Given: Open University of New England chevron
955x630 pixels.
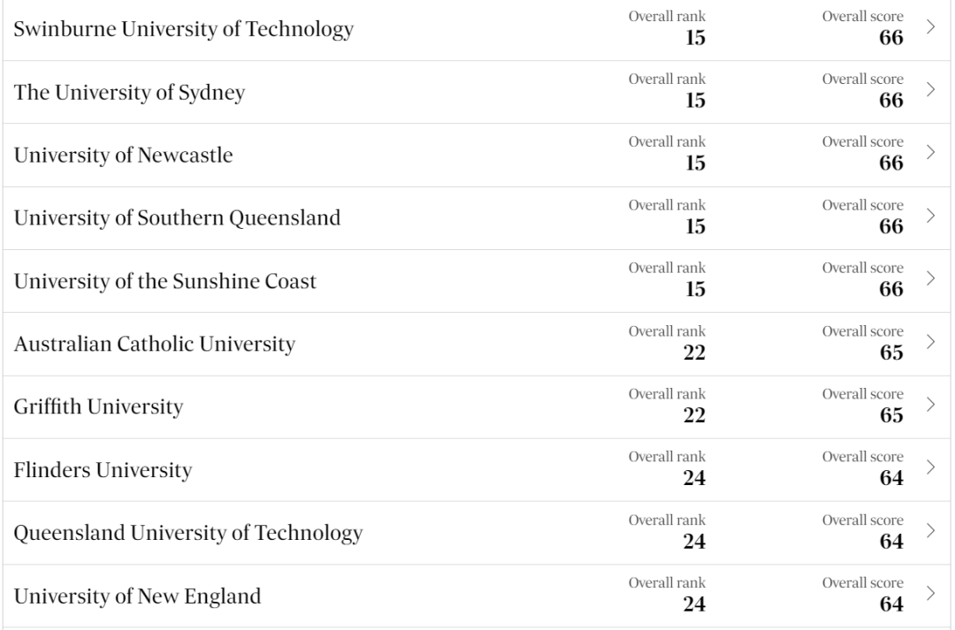Looking at the screenshot, I should (930, 592).
